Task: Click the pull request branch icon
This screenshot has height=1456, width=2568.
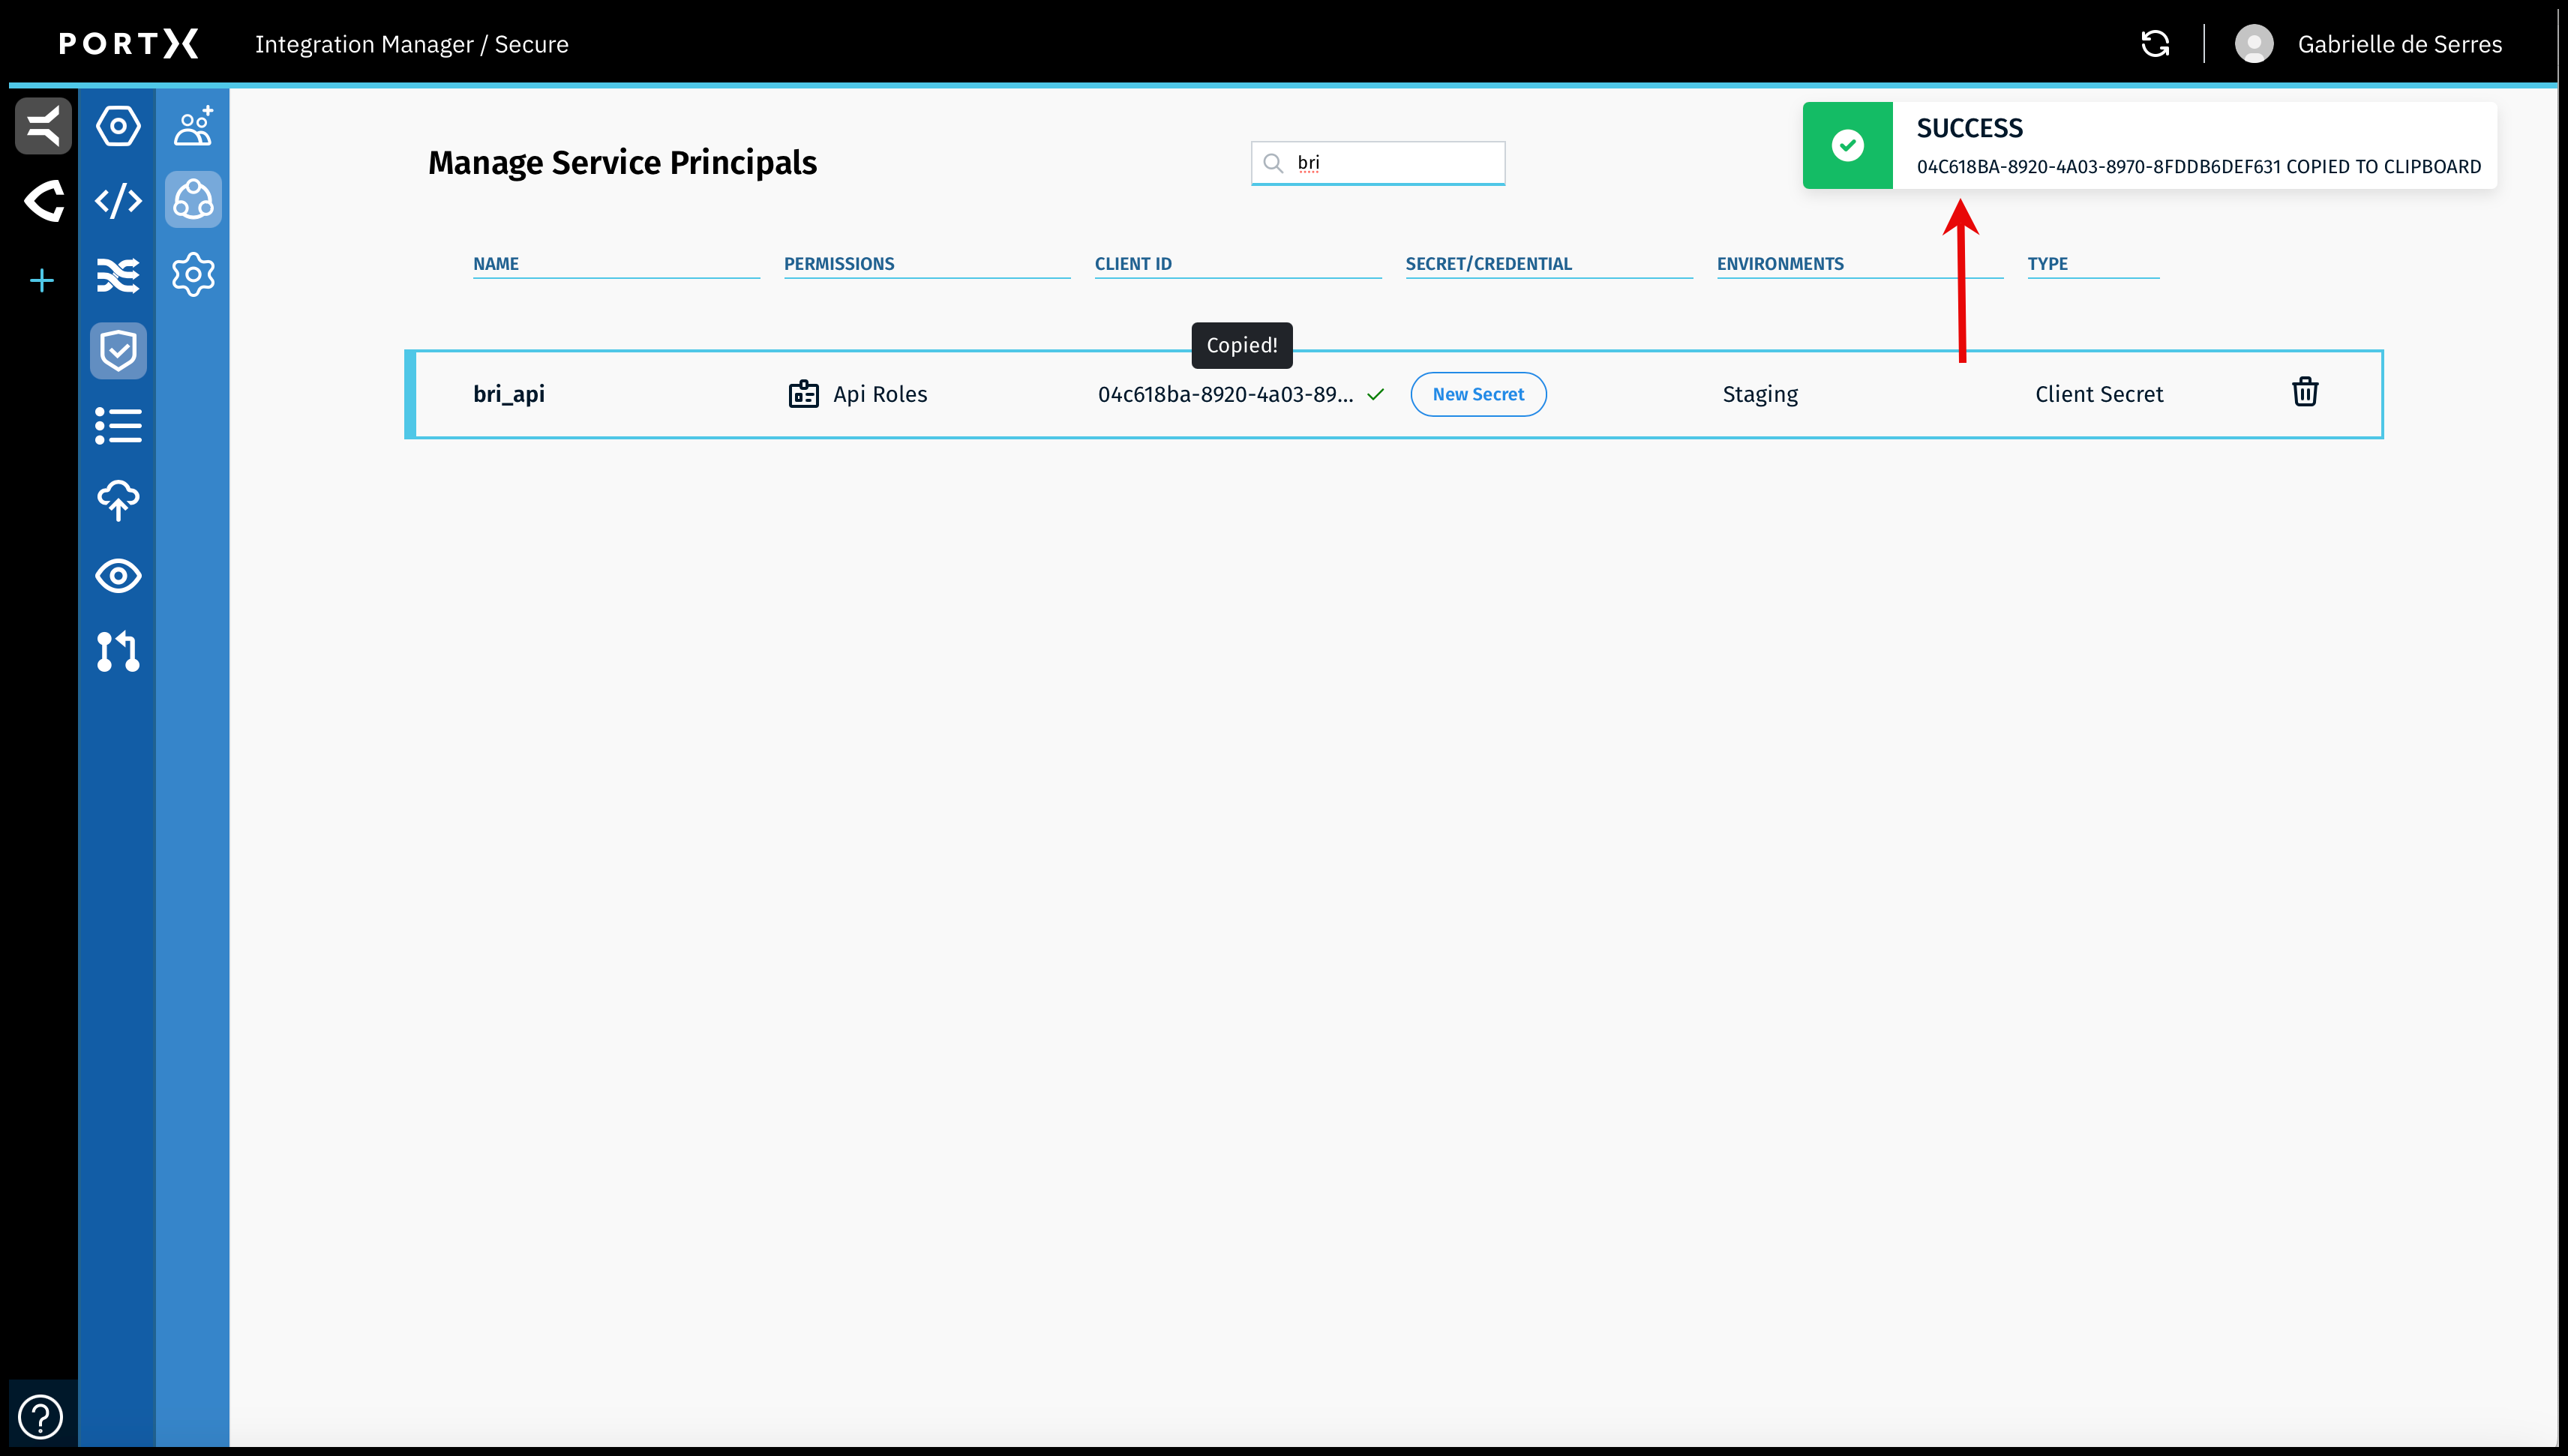Action: point(118,652)
